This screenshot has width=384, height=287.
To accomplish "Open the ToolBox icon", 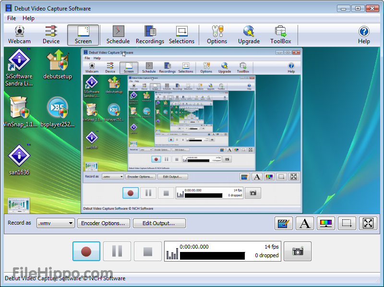I will pos(281,35).
